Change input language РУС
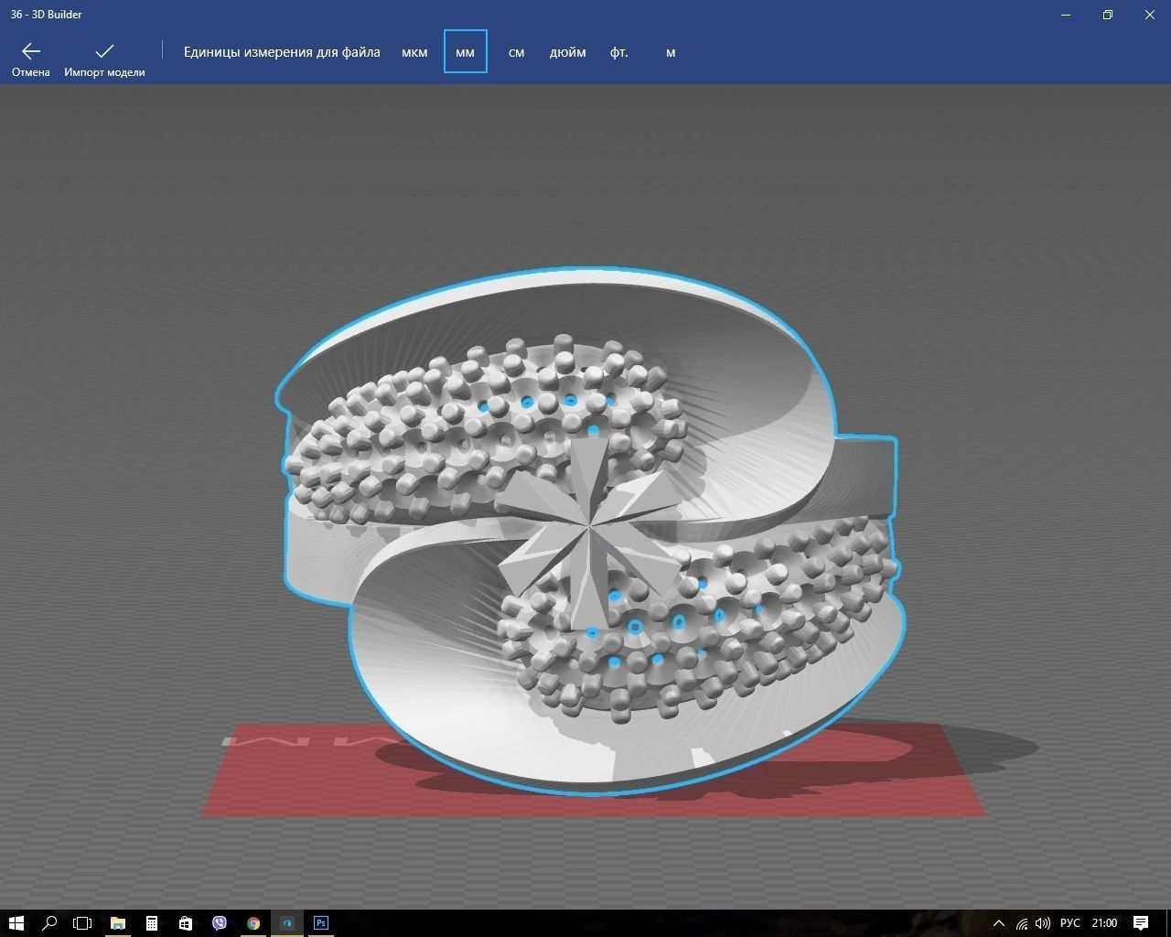This screenshot has width=1171, height=937. tap(1069, 922)
